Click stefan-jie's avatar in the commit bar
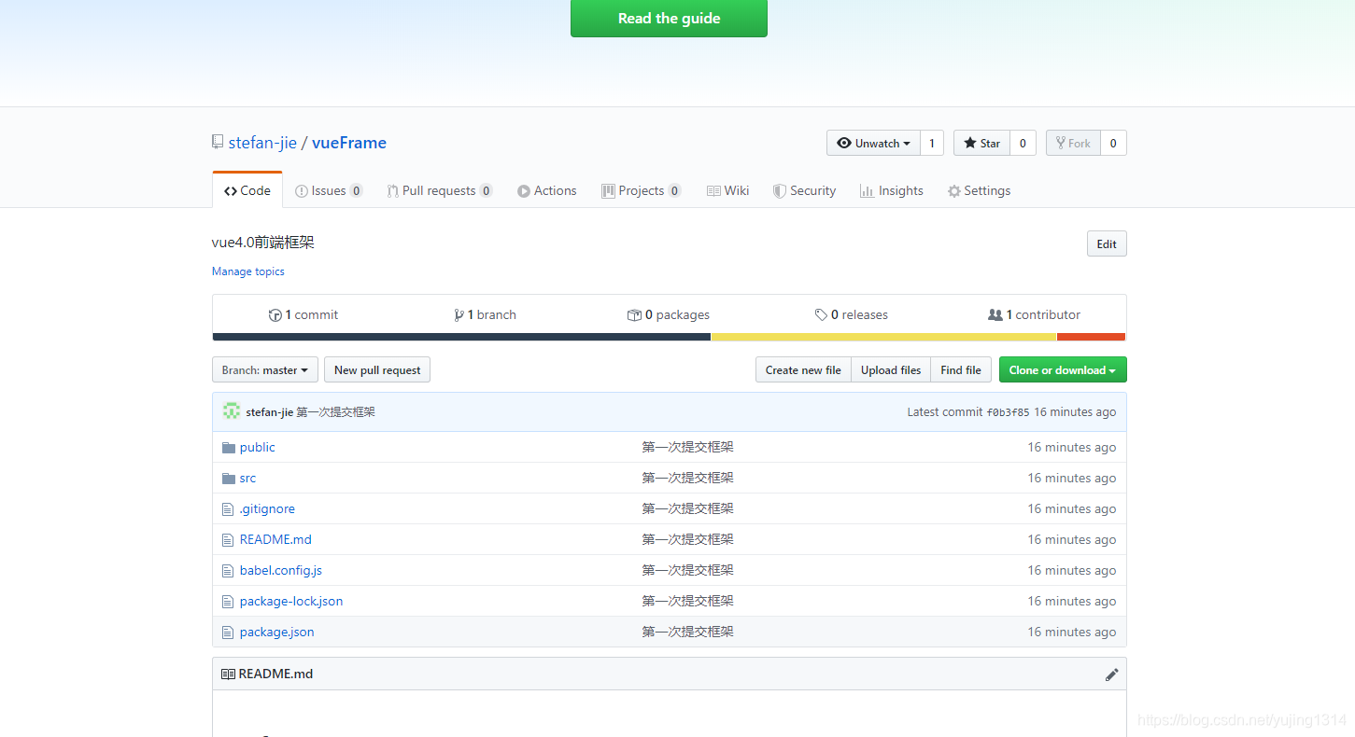The height and width of the screenshot is (737, 1355). point(231,410)
